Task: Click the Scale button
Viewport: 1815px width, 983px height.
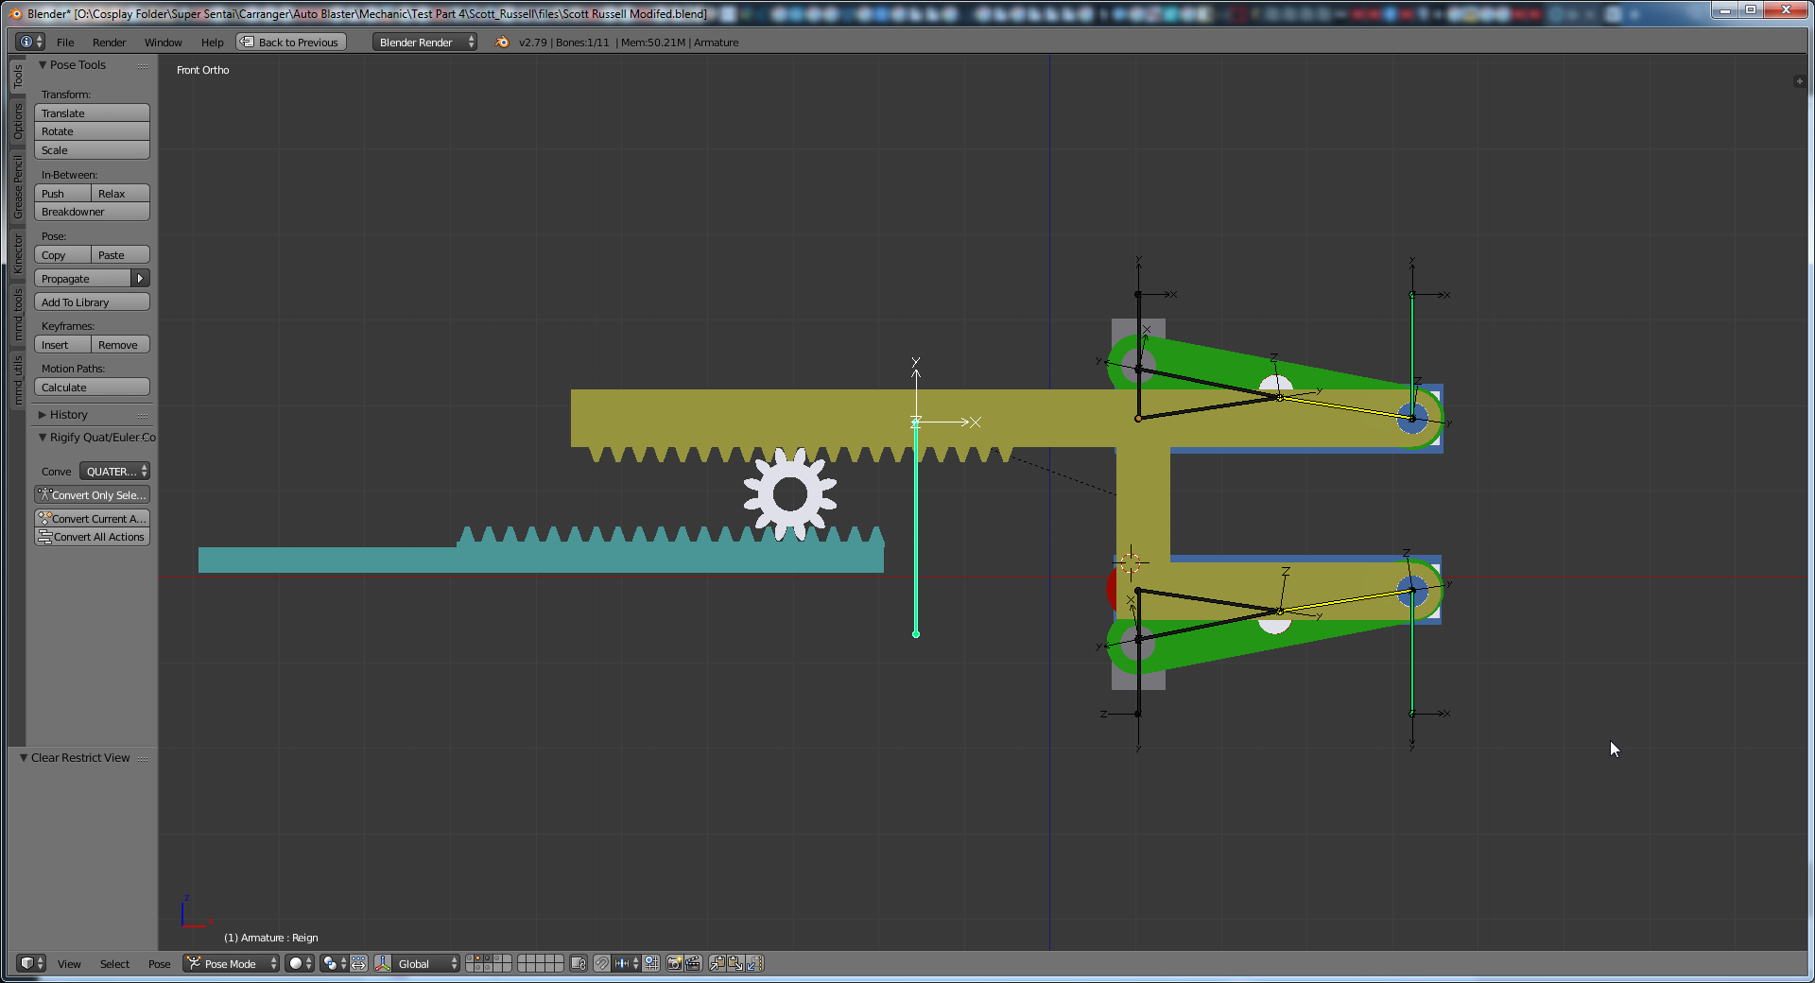Action: (x=92, y=150)
